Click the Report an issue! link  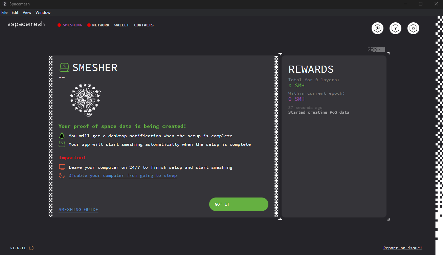pos(403,248)
